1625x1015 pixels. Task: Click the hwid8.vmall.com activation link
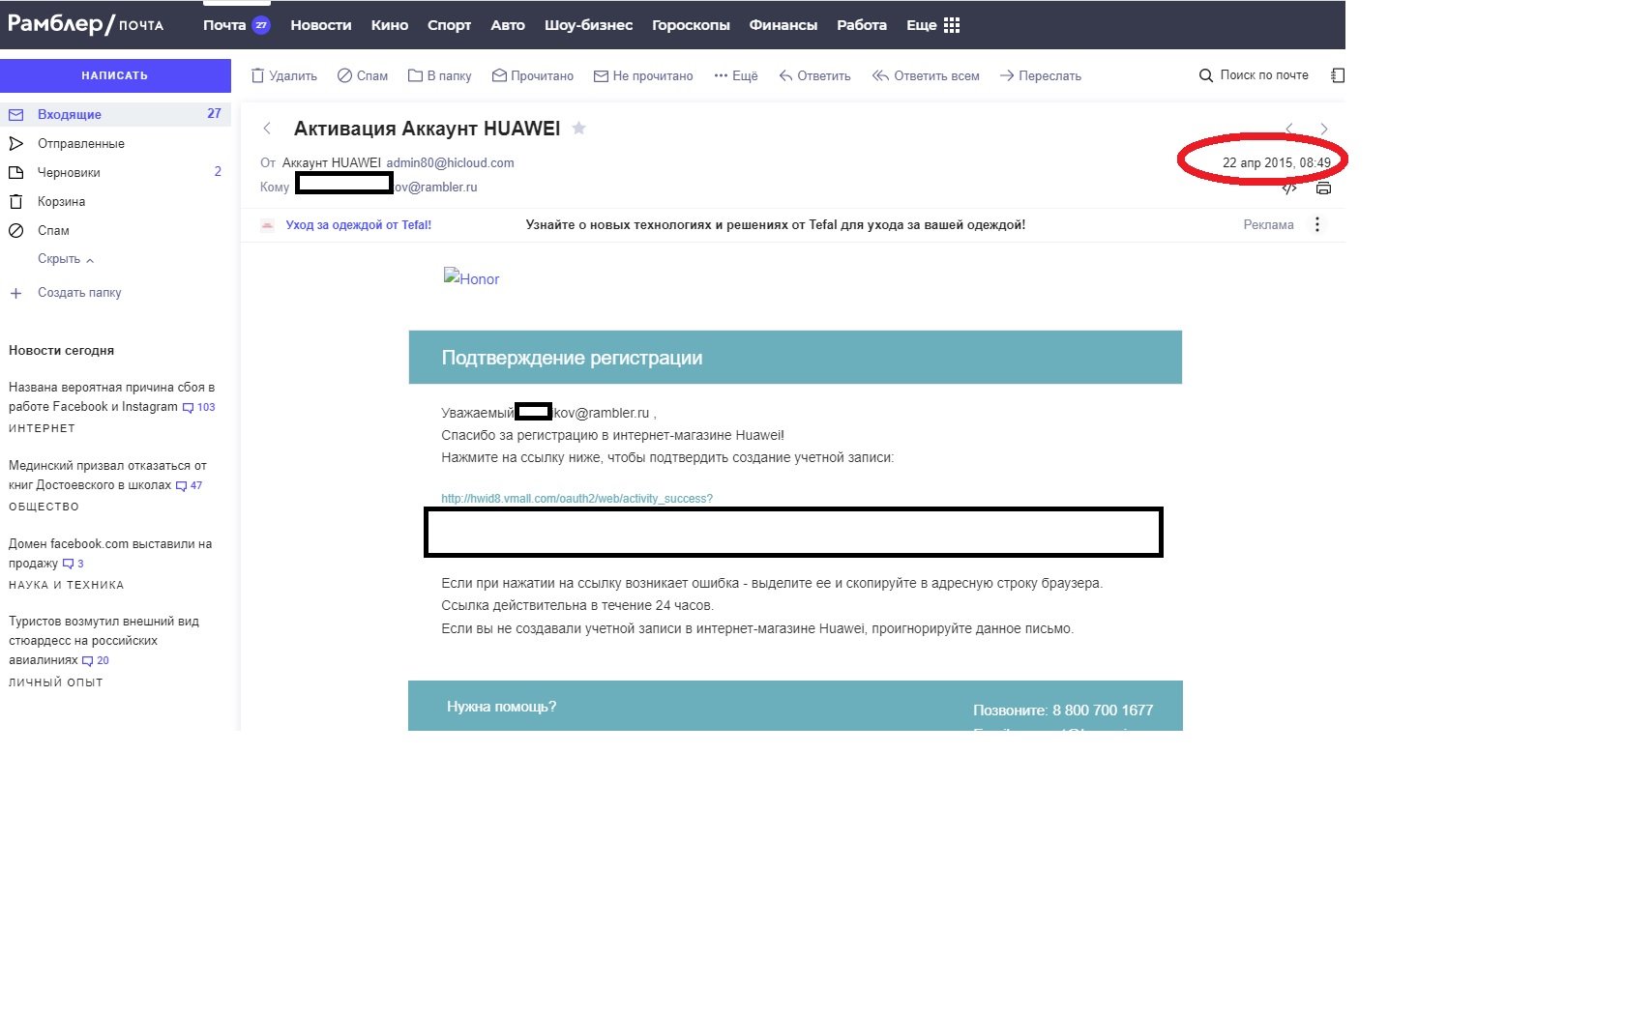pyautogui.click(x=576, y=499)
